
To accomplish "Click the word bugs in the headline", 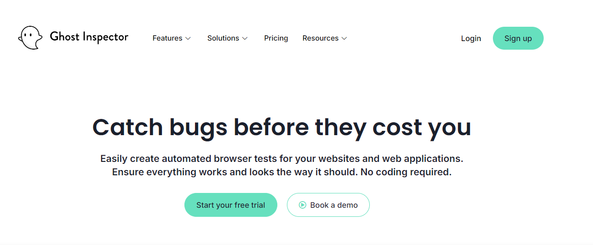I will coord(198,127).
